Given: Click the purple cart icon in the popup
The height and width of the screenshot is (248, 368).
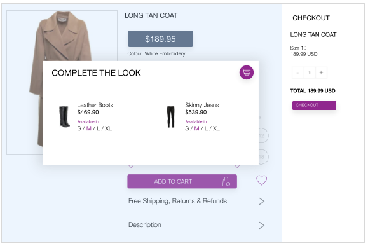Looking at the screenshot, I should point(246,72).
